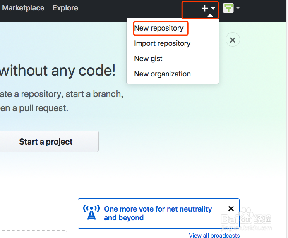Viewport: 288px width, 238px height.
Task: Open the user avatar profile menu
Action: pos(231,8)
